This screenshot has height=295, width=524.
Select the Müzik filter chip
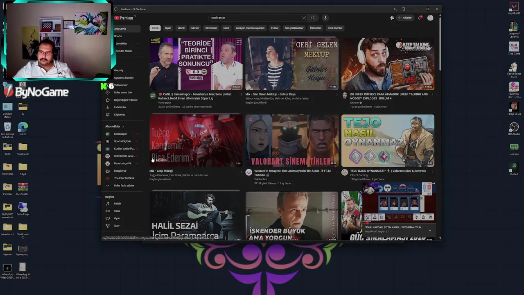[181, 28]
